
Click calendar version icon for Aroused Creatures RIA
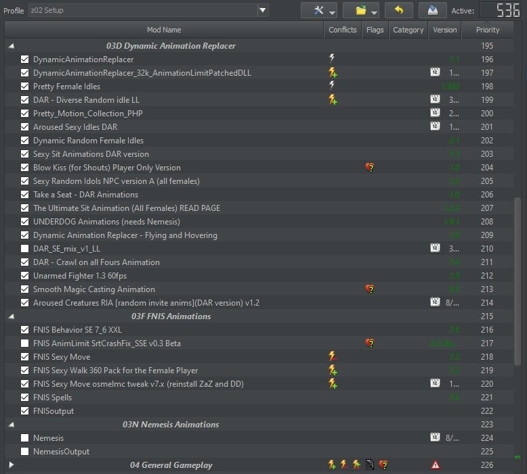coord(436,302)
